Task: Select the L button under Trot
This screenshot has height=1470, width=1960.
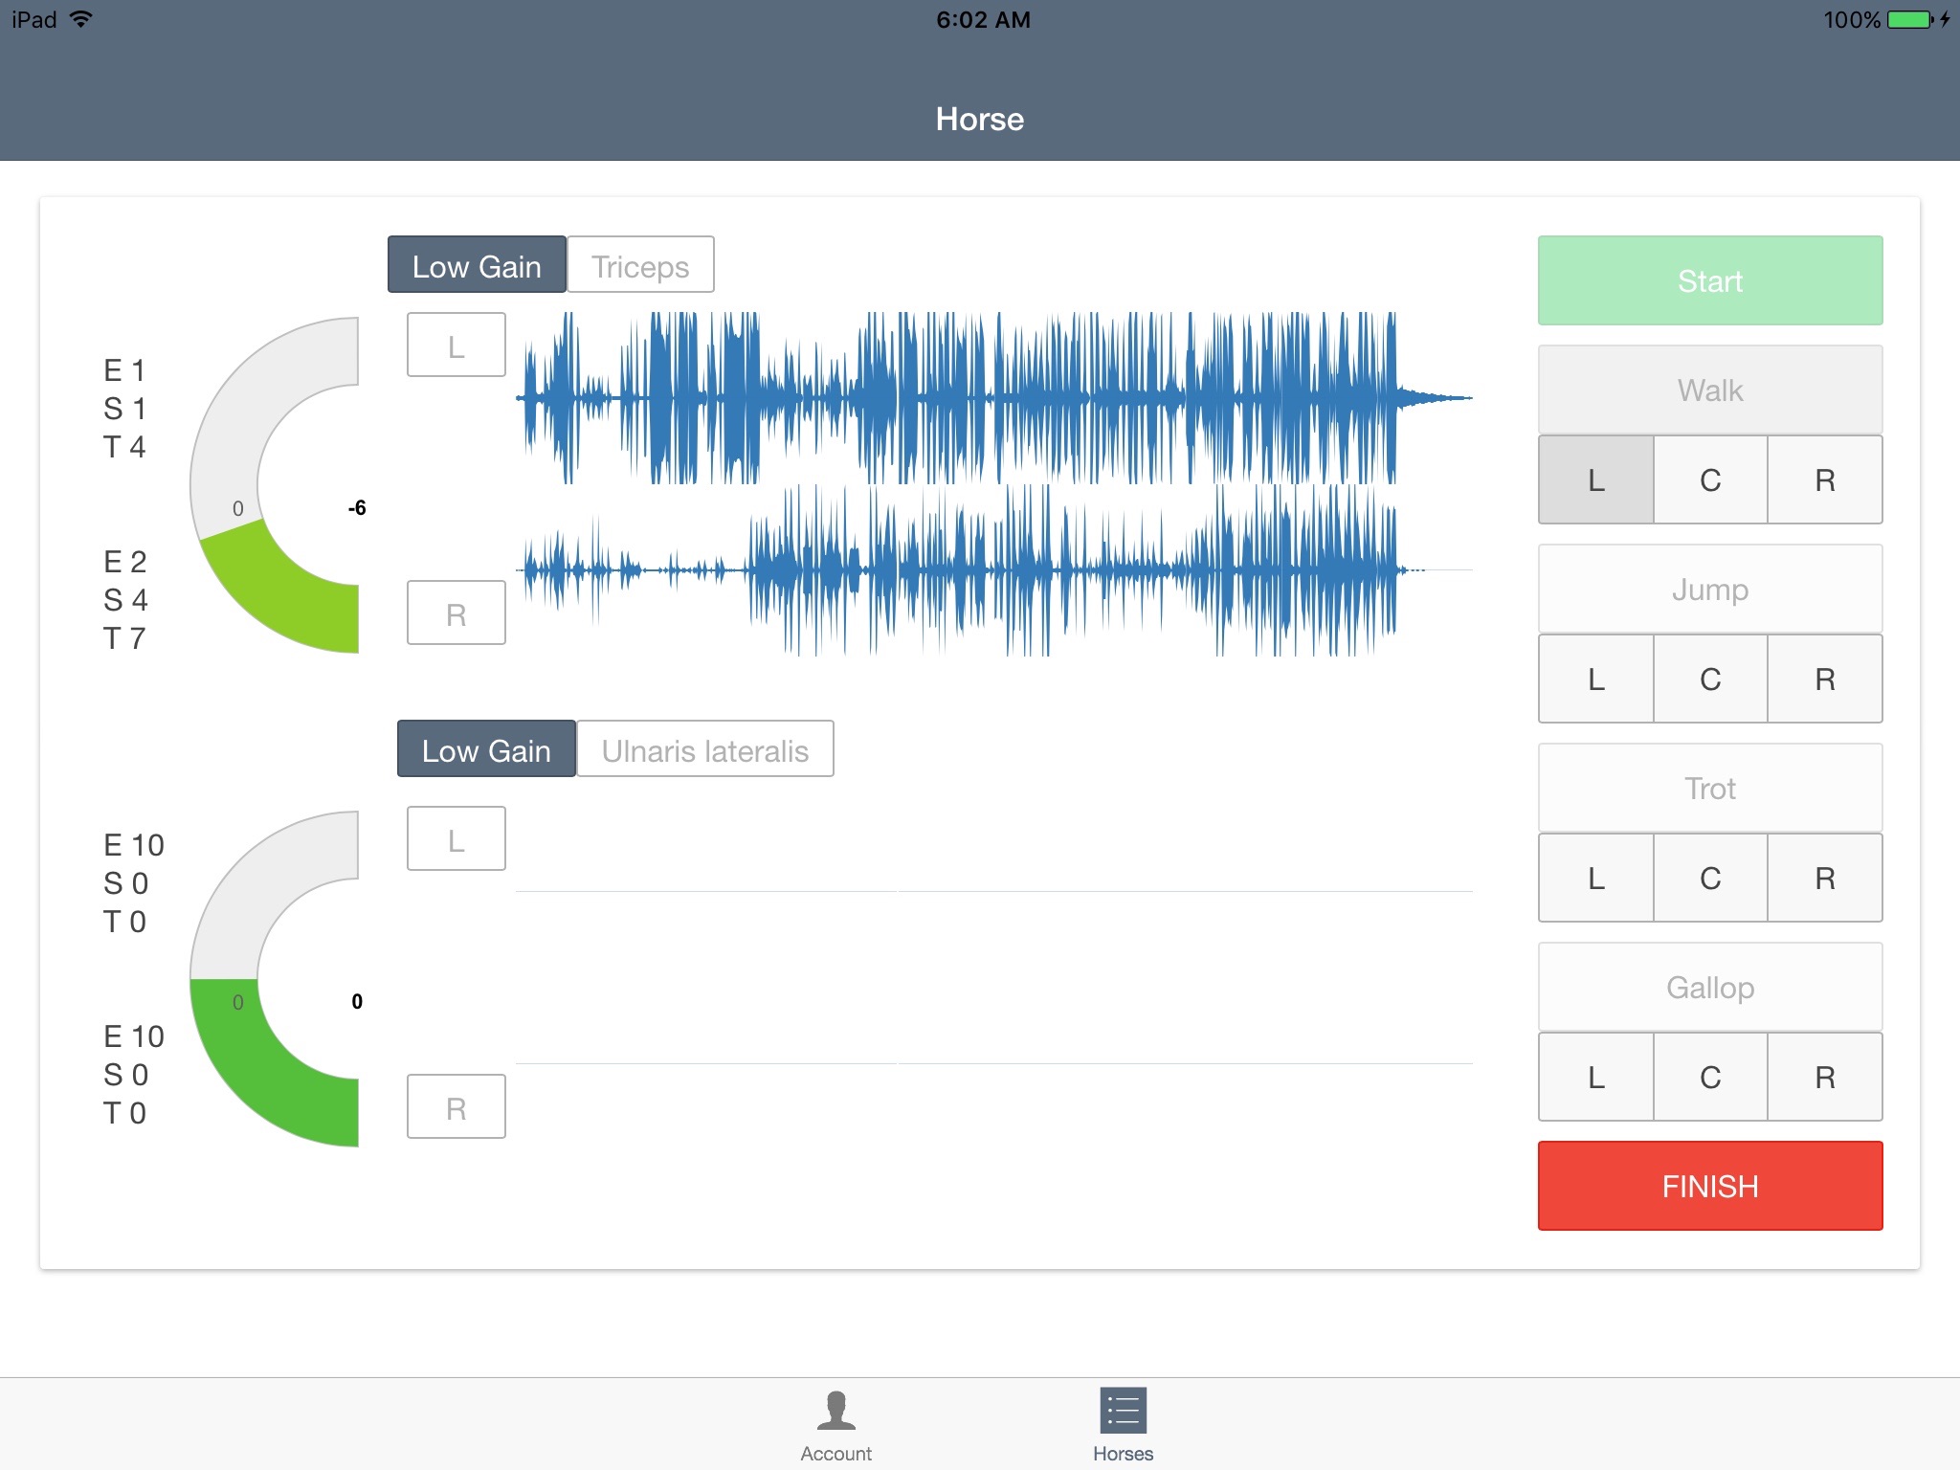Action: click(x=1597, y=879)
